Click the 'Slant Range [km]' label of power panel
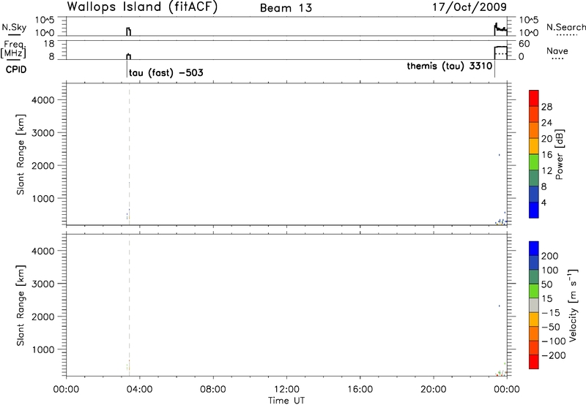The width and height of the screenshot is (586, 405). (21, 154)
